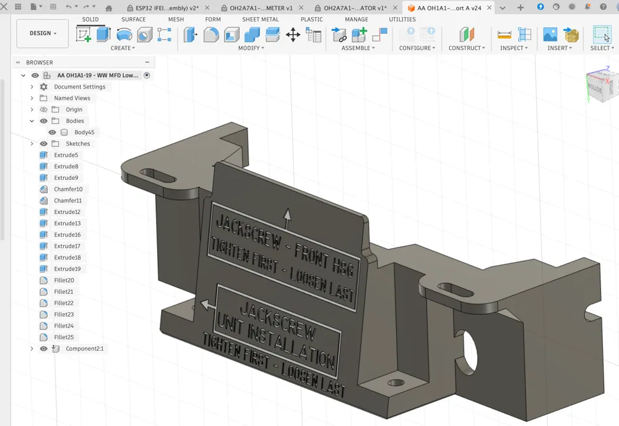Collapse the root component tree

[24, 75]
